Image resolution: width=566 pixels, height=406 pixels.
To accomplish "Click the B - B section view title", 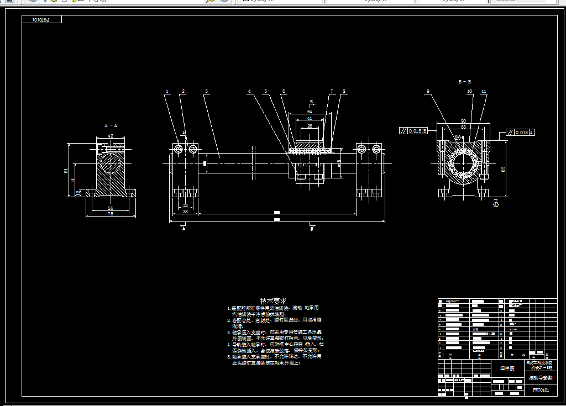I will point(464,82).
